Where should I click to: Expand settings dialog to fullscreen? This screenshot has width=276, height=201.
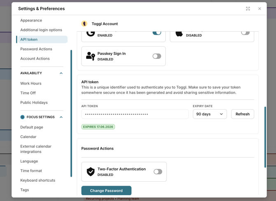coord(248,9)
